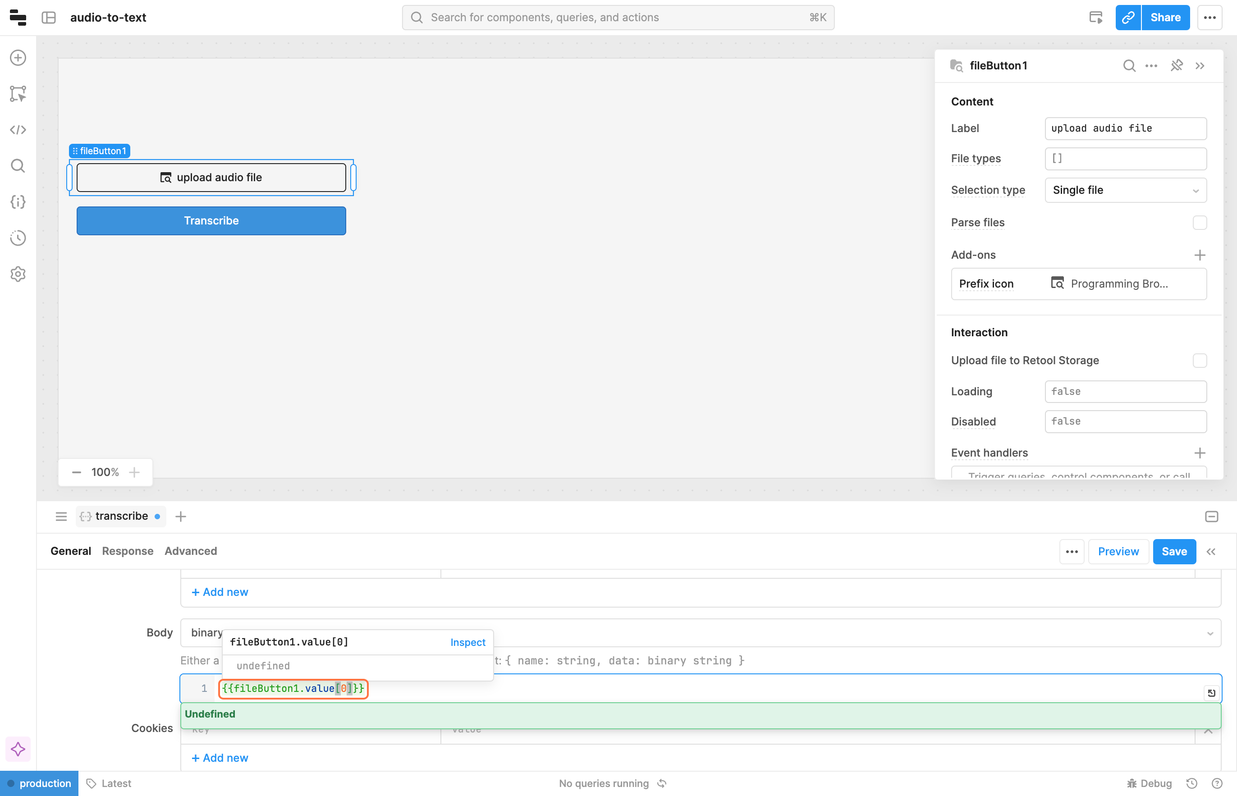Click the Save query button

1174,552
